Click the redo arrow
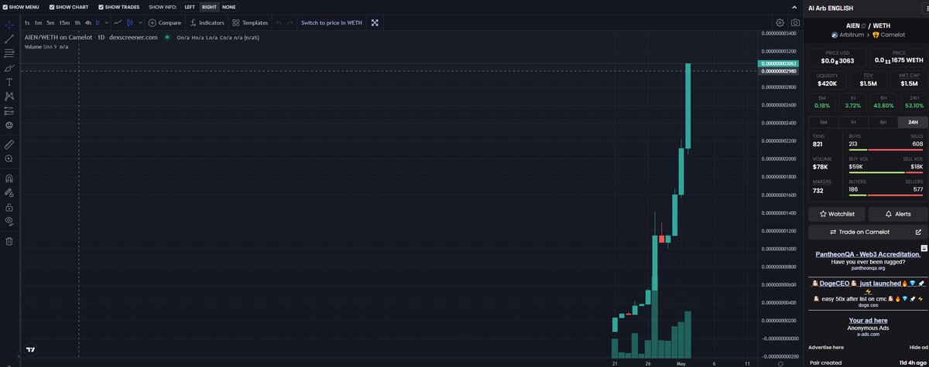The image size is (929, 367). click(x=290, y=23)
